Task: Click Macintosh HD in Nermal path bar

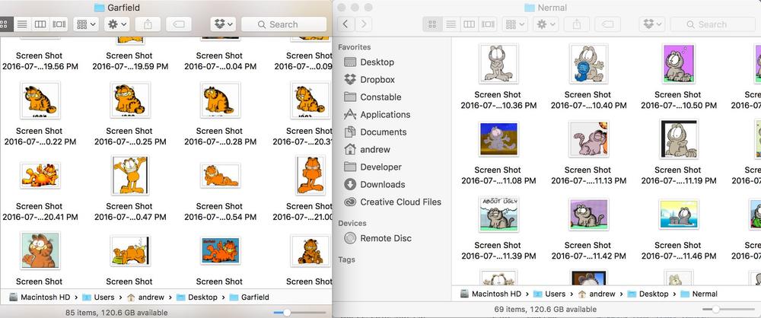Action: click(x=491, y=294)
